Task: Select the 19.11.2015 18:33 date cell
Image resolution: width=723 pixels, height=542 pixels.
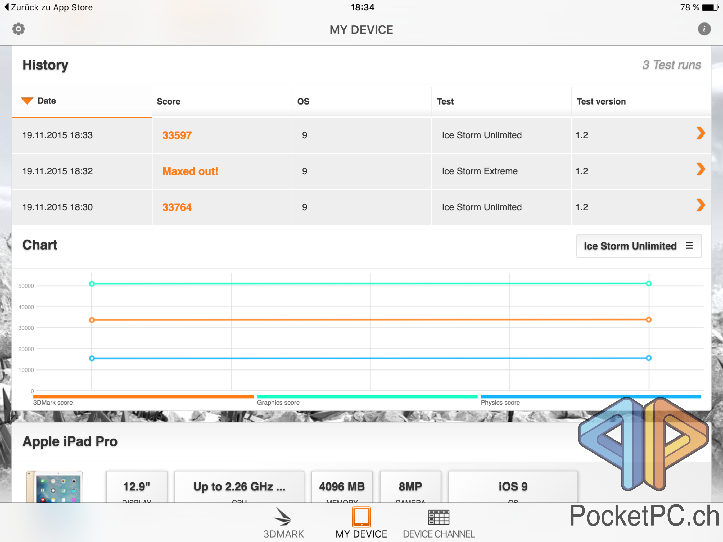Action: (82, 135)
